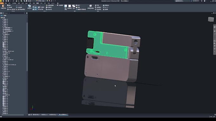Toggle Degrees of Freedom display
The width and height of the screenshot is (216, 121).
click(10, 7)
